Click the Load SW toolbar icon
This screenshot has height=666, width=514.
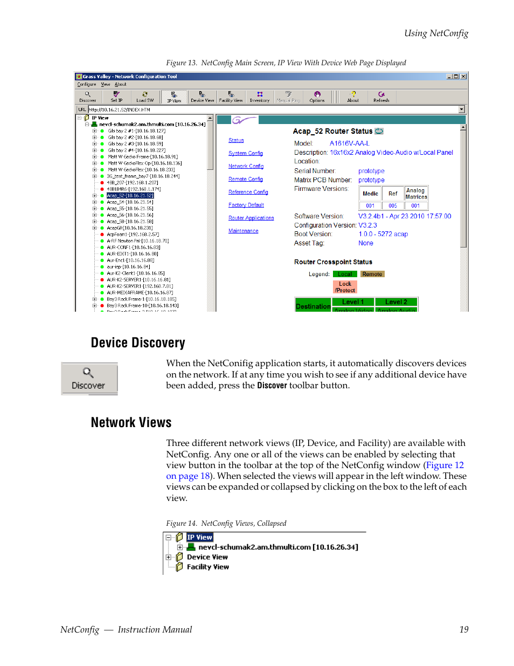point(145,97)
